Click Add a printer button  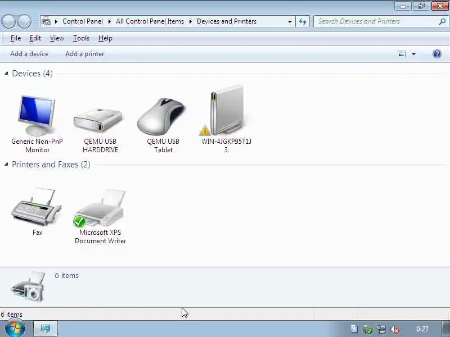coord(85,54)
